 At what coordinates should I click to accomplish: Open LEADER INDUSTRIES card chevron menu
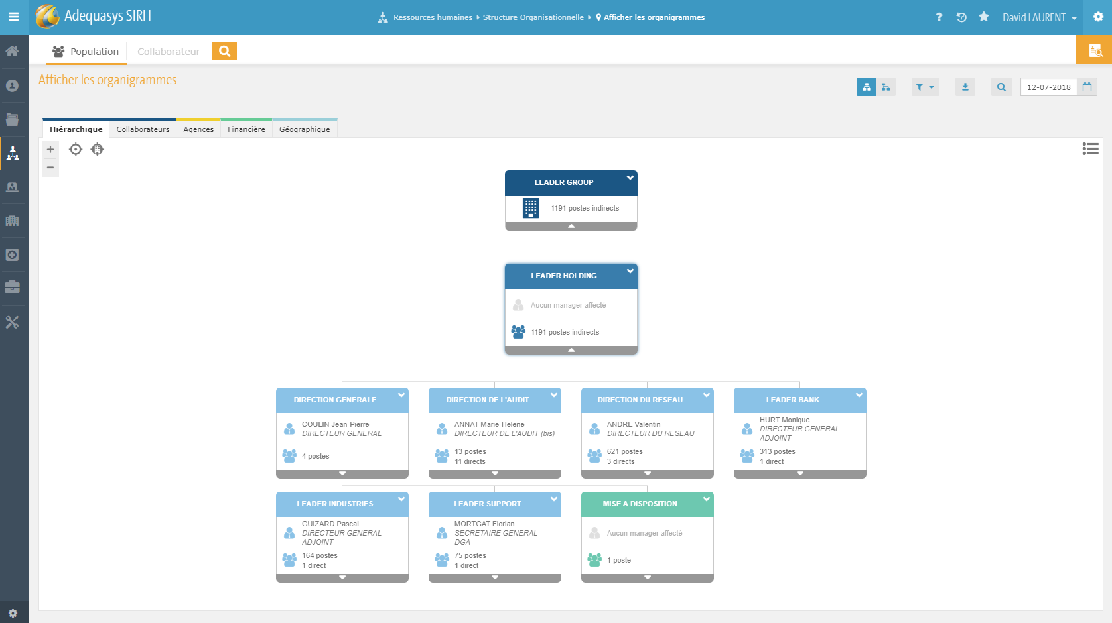pyautogui.click(x=401, y=499)
